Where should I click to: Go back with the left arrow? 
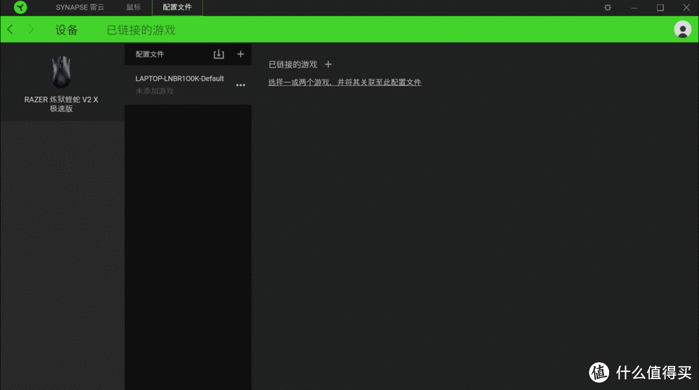[x=10, y=29]
